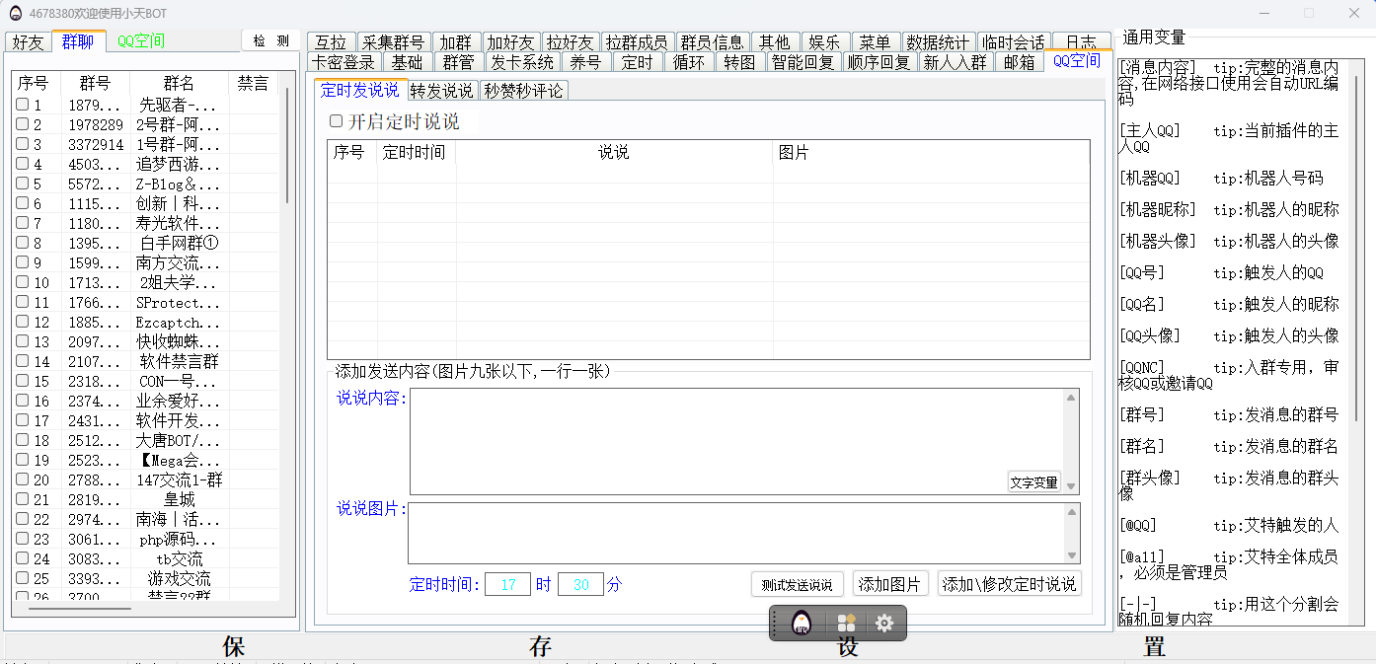Tick checkbox for 软件禁言群 row 14
Screen dimensions: 1376x664
[23, 361]
